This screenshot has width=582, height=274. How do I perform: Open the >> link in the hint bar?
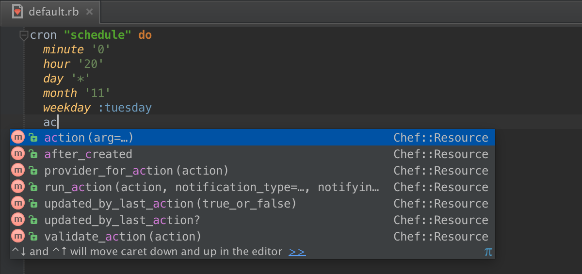(x=297, y=252)
